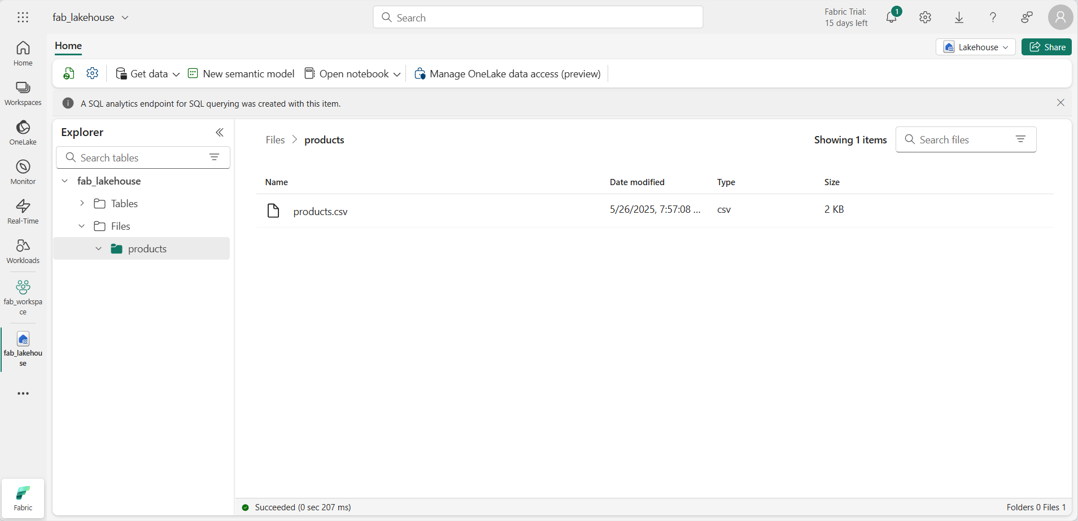
Task: Dismiss the SQL analytics endpoint notification
Action: click(1060, 103)
